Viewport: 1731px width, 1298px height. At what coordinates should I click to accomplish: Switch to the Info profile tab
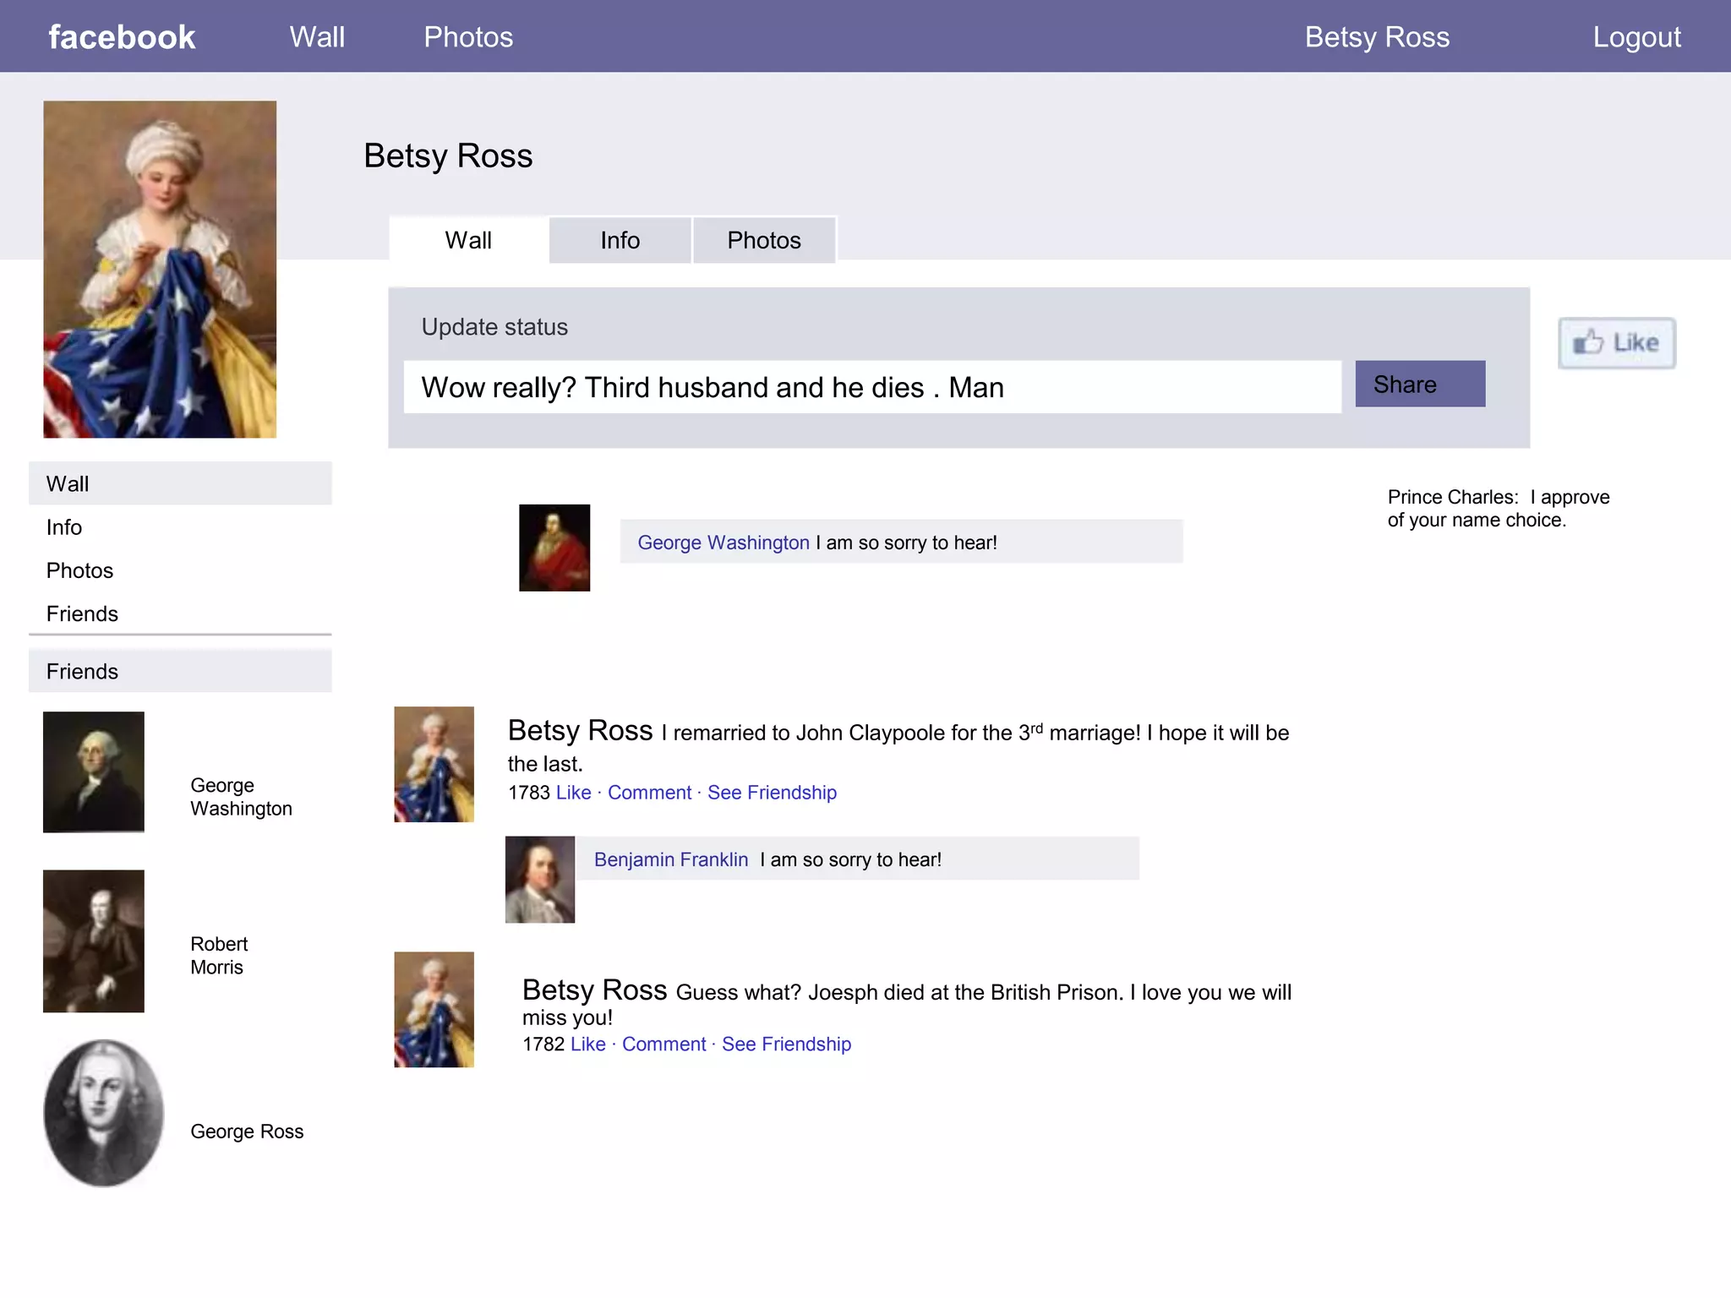pos(620,241)
